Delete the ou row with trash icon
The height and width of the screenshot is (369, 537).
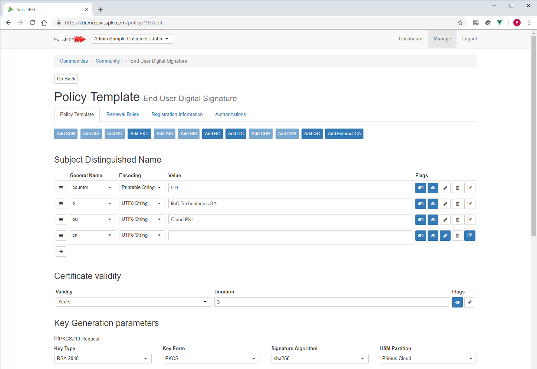(x=457, y=220)
